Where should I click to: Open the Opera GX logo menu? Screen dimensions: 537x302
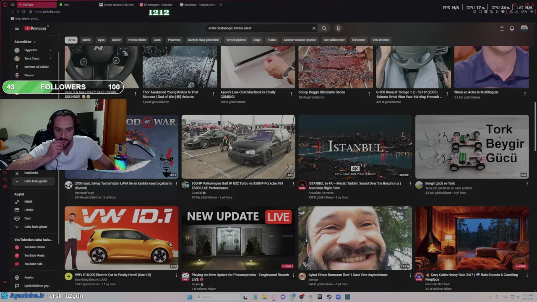pyautogui.click(x=5, y=5)
